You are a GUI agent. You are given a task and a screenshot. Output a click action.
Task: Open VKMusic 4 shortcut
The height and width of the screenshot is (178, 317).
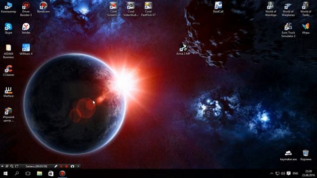(x=26, y=49)
